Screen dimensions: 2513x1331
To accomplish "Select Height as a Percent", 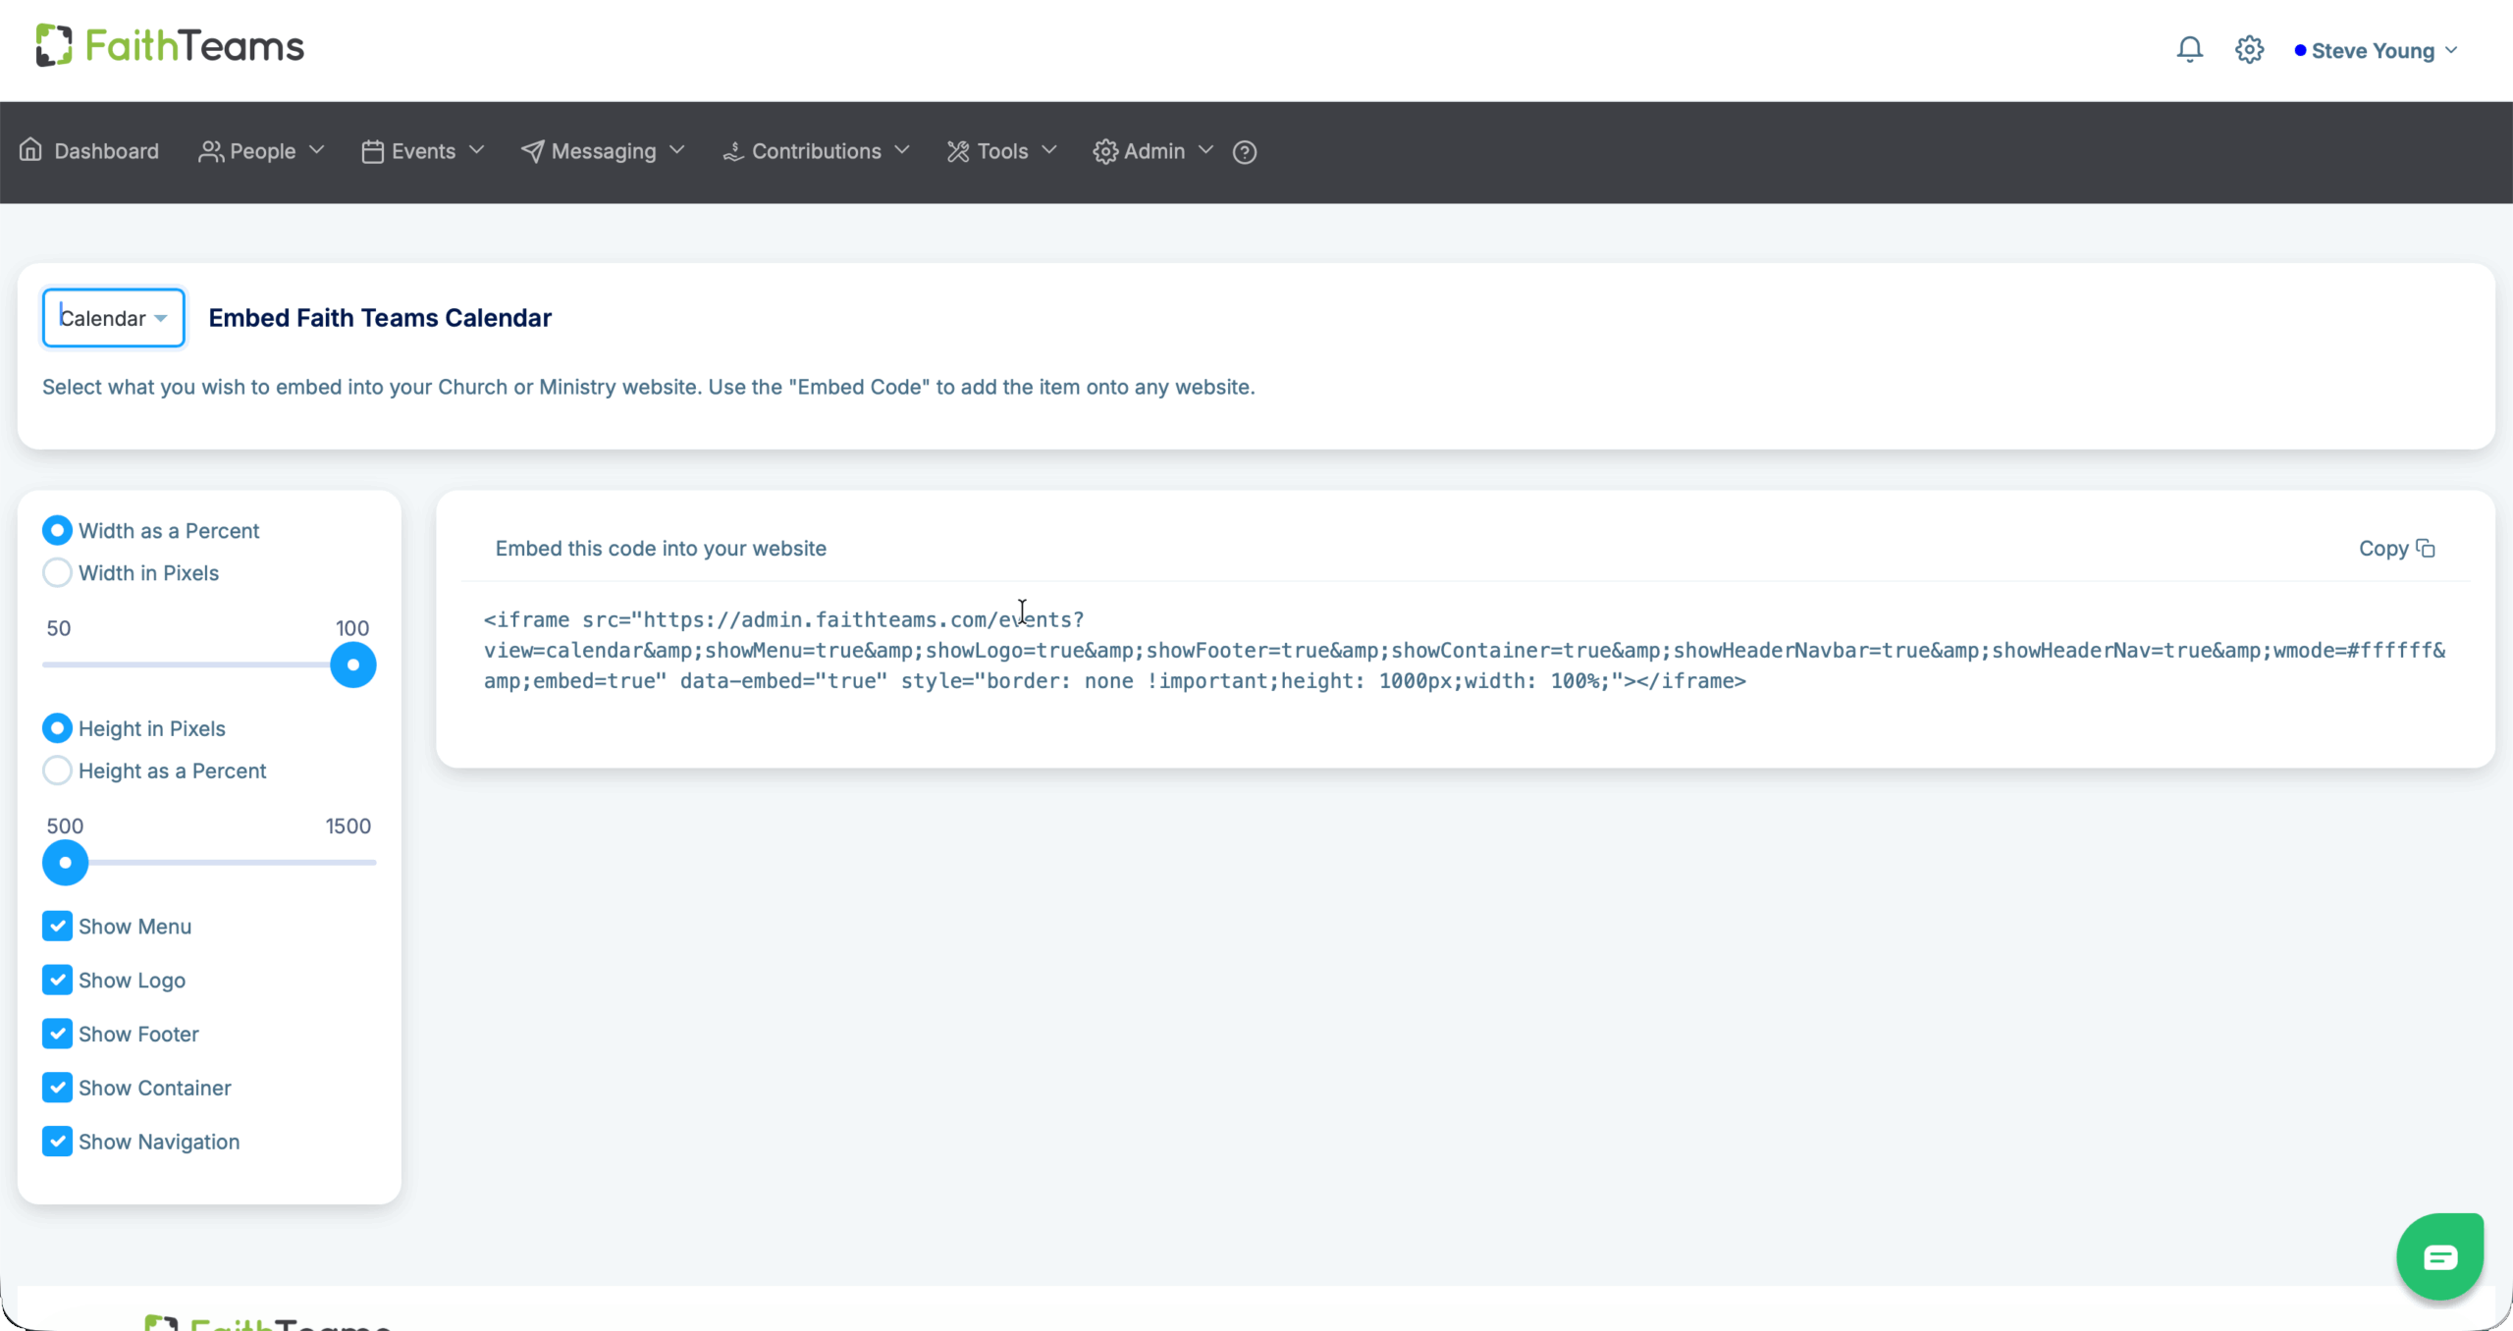I will 57,771.
